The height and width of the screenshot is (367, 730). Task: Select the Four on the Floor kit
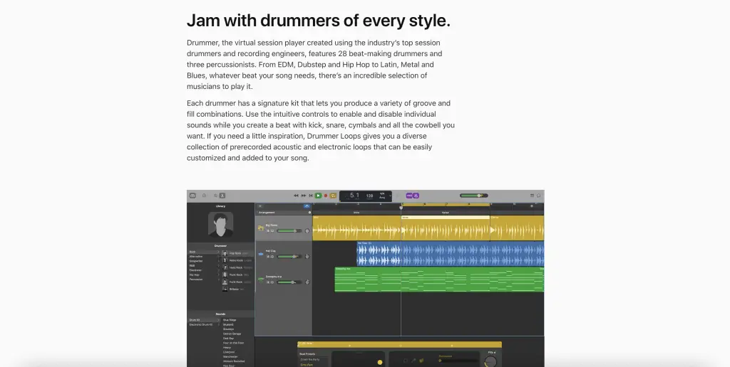[x=233, y=343]
